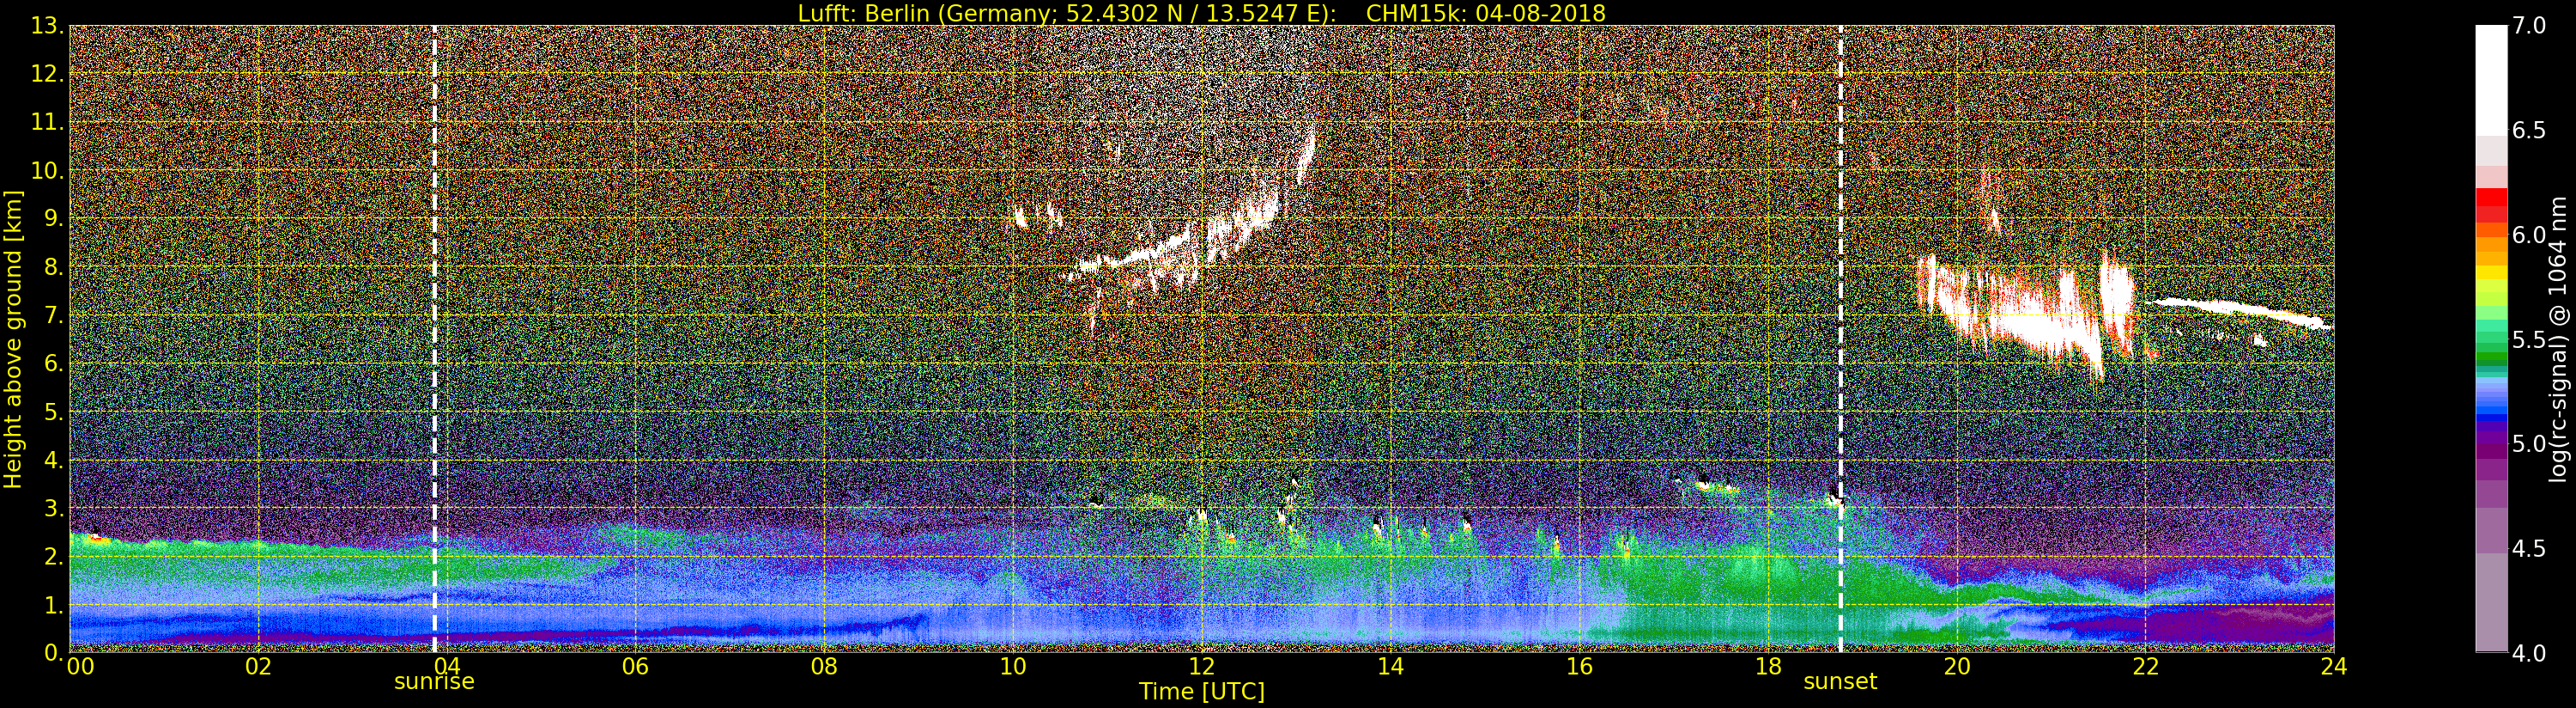This screenshot has height=708, width=2576.
Task: Click time axis tick '12'
Action: coord(1201,667)
